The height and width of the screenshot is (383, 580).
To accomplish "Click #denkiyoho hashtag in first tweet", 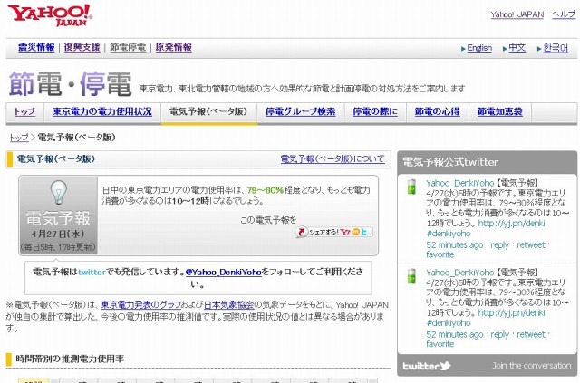I will pos(449,234).
